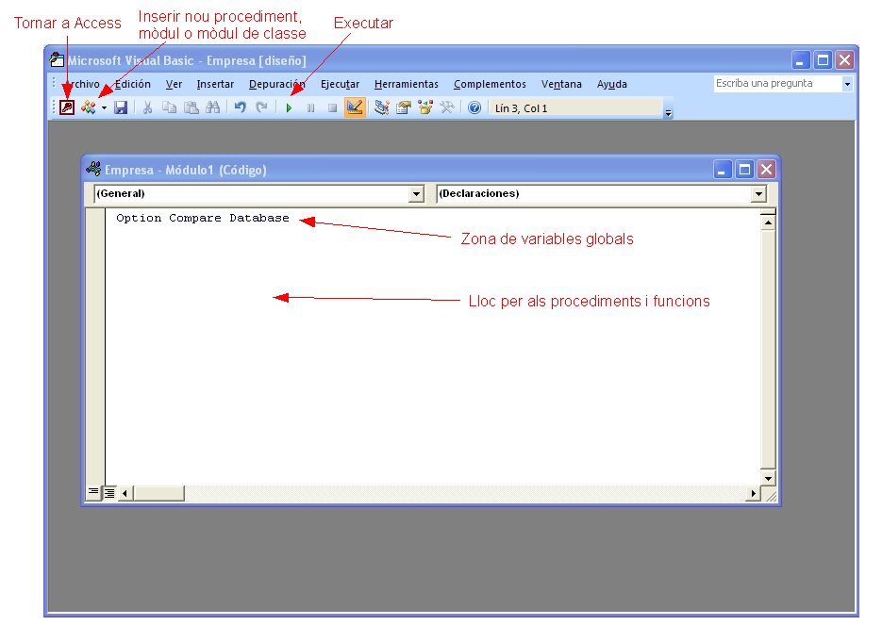Click the Find binoculars icon
Screen dimensions: 882x625
(x=212, y=108)
